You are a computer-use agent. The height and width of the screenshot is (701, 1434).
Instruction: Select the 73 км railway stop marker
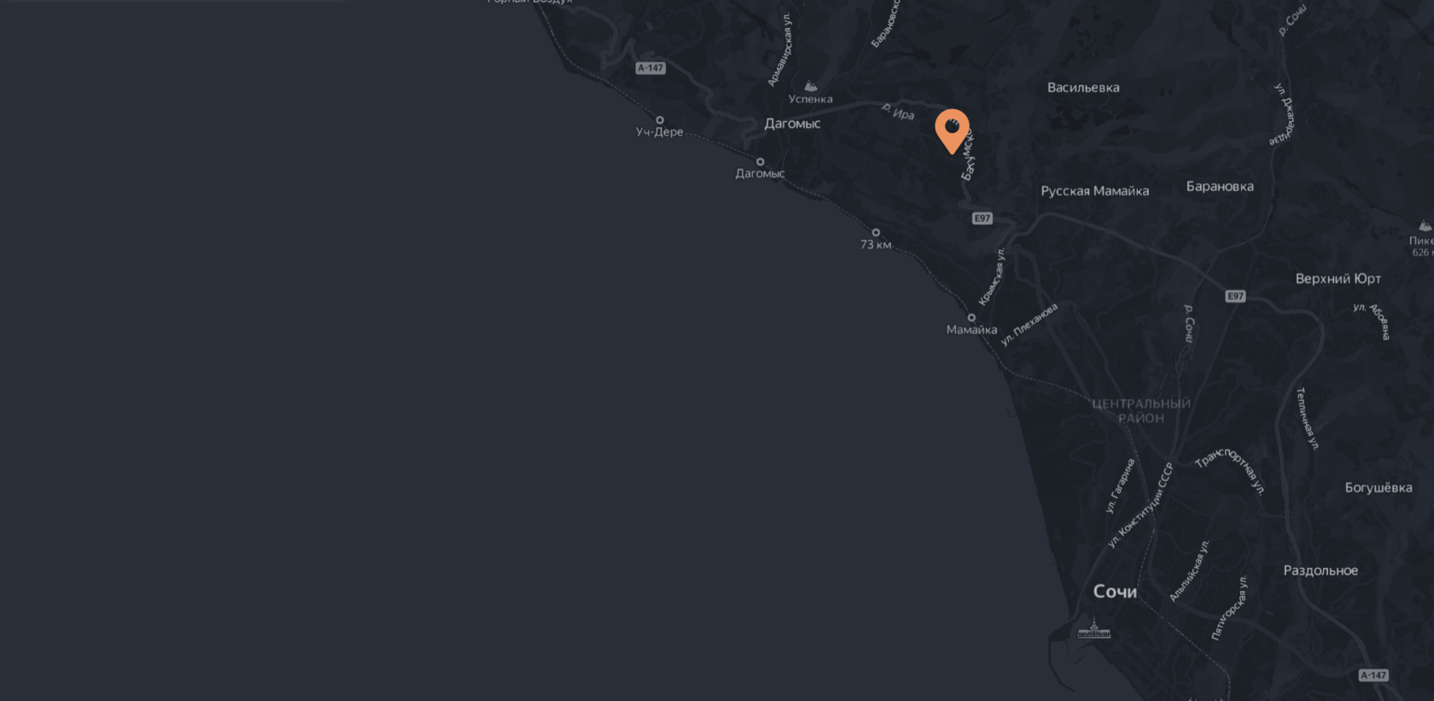tap(876, 232)
